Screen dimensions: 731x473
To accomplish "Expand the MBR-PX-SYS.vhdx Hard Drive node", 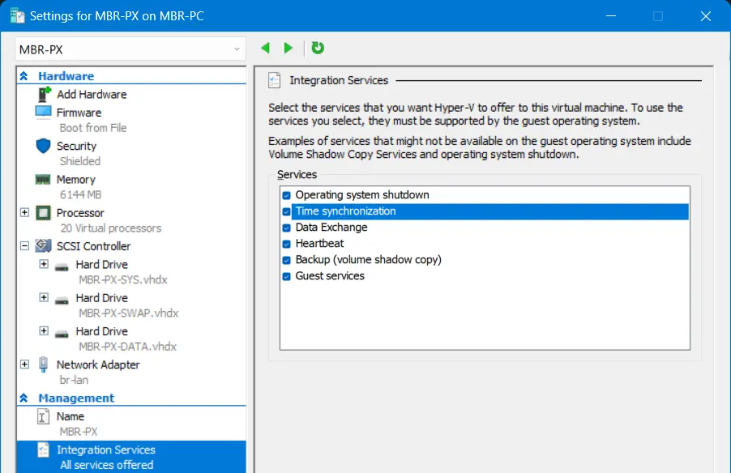I will [x=44, y=264].
